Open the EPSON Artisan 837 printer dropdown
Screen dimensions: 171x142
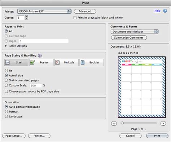point(44,12)
